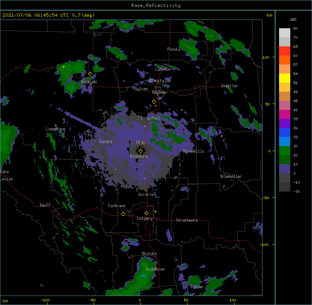This screenshot has width=312, height=305.
Task: Click the Sundre town label
Action: coord(106,142)
